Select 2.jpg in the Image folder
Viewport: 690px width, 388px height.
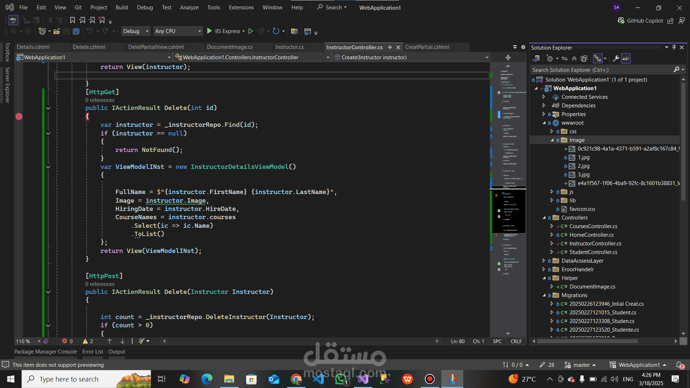(583, 166)
